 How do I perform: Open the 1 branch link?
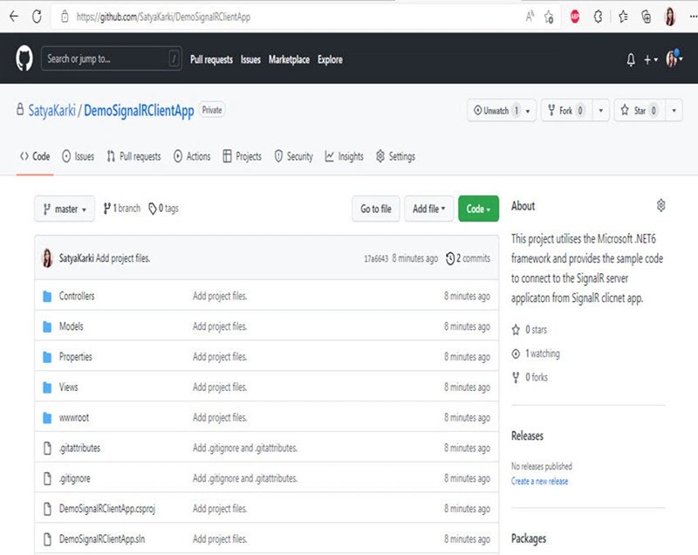(121, 209)
